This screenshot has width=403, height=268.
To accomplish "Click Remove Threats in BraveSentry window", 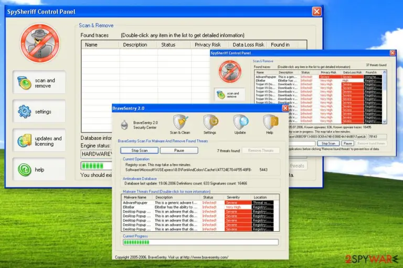I will [x=261, y=151].
